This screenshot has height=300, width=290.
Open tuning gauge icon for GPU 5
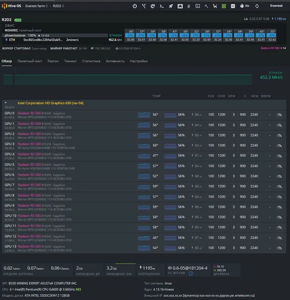[x=279, y=166]
